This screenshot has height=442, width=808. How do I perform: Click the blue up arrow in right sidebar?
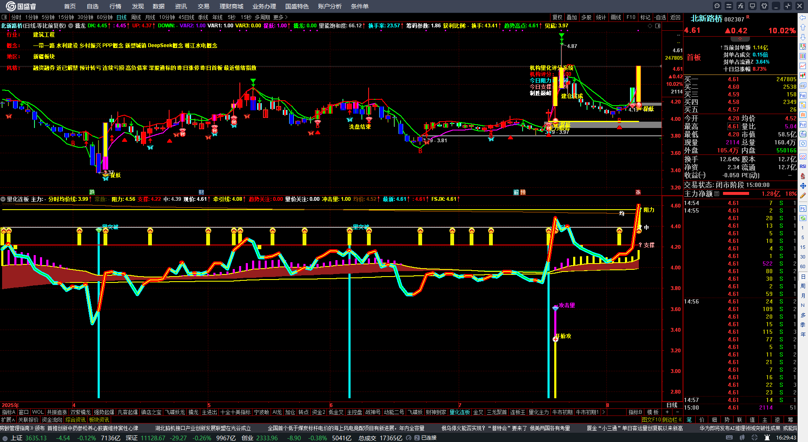803,27
